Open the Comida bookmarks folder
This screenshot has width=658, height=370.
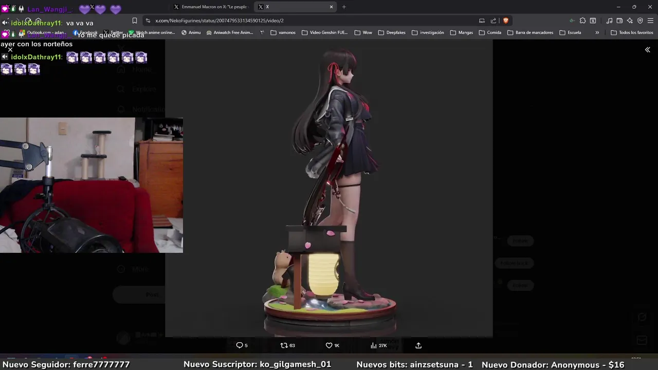[x=490, y=32]
